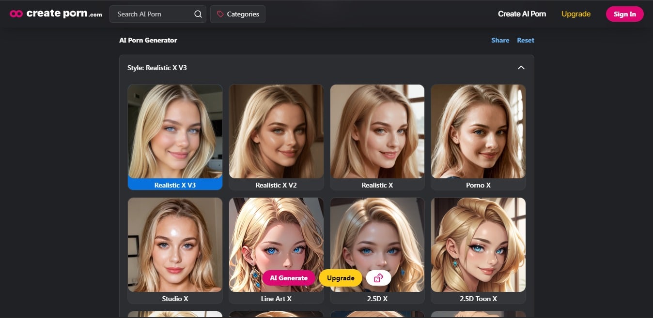Select the Realistic X V3 style
This screenshot has width=653, height=318.
[175, 137]
